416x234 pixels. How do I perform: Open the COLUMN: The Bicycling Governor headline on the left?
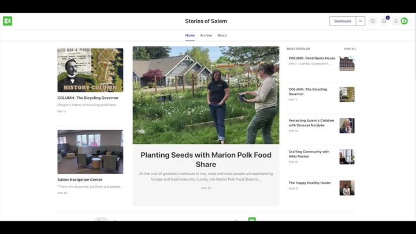click(88, 98)
